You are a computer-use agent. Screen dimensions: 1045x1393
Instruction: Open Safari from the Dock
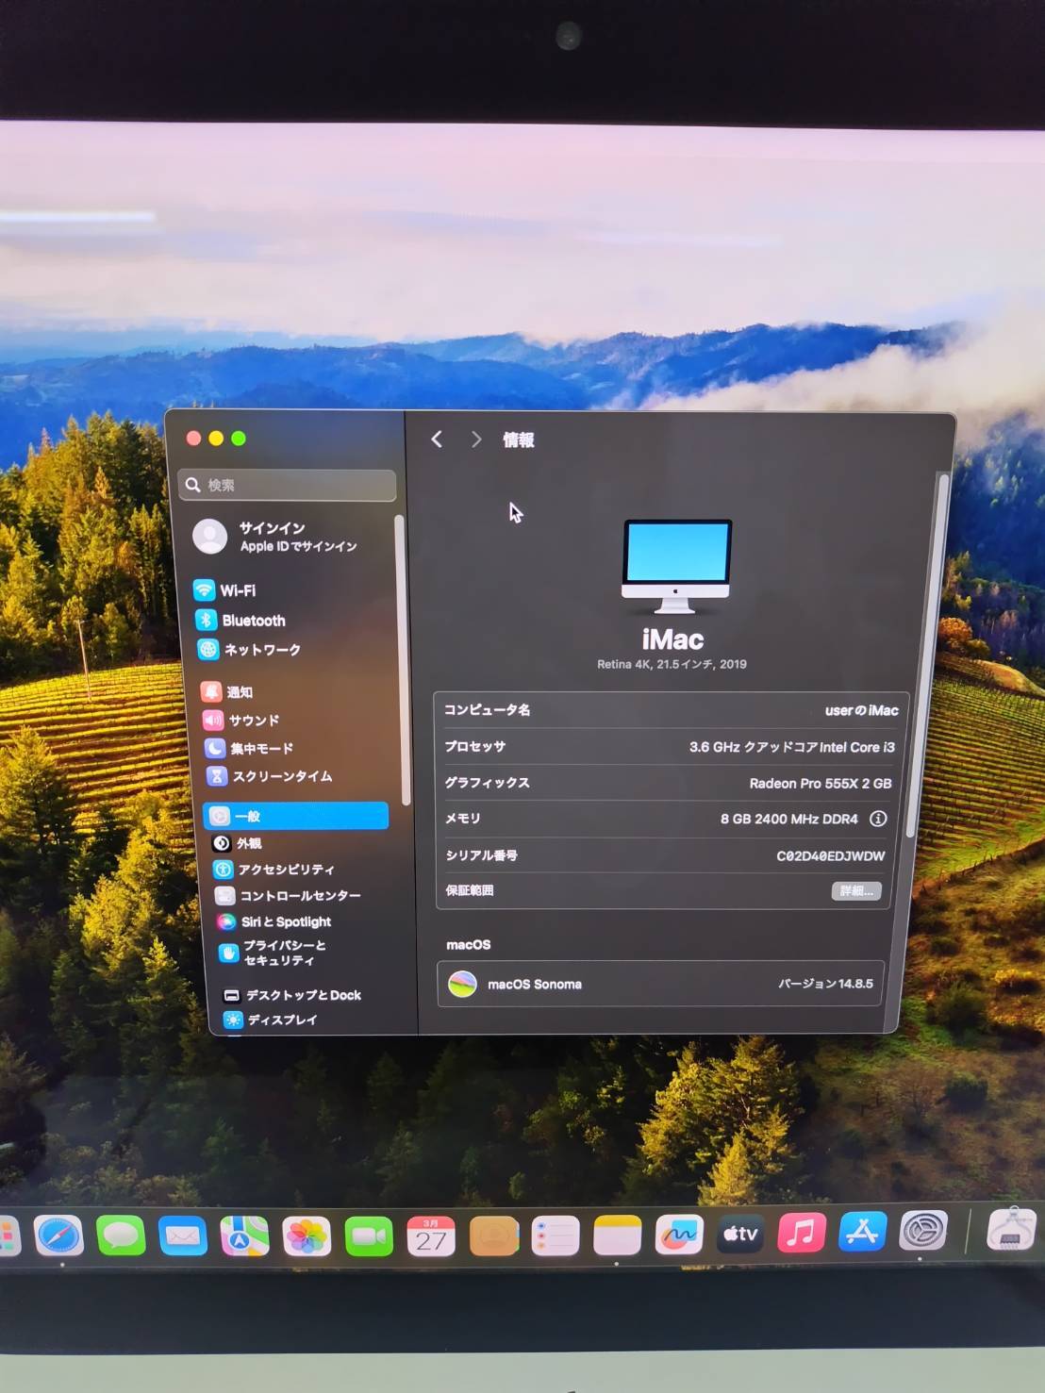tap(58, 1235)
